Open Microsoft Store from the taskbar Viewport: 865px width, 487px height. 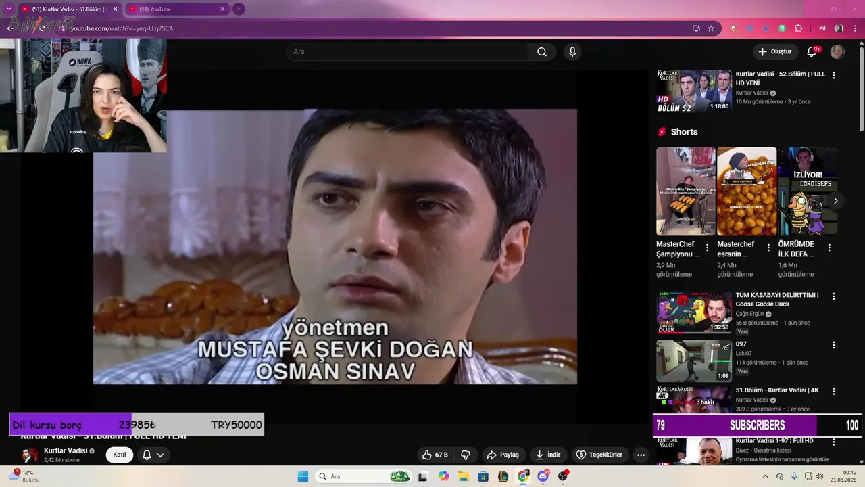(483, 476)
